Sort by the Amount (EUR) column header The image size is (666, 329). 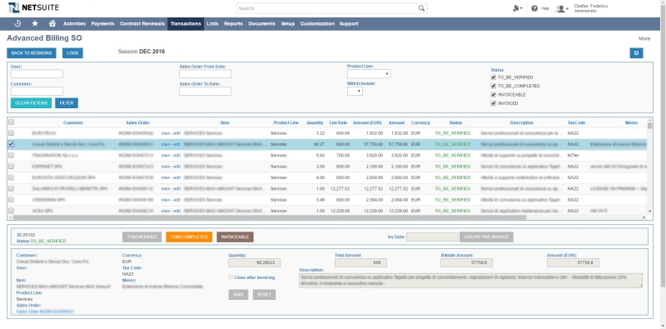367,122
